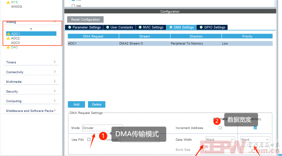Select the ADC1 DMA request cell
Image resolution: width=282 pixels, height=156 pixels.
(93, 44)
